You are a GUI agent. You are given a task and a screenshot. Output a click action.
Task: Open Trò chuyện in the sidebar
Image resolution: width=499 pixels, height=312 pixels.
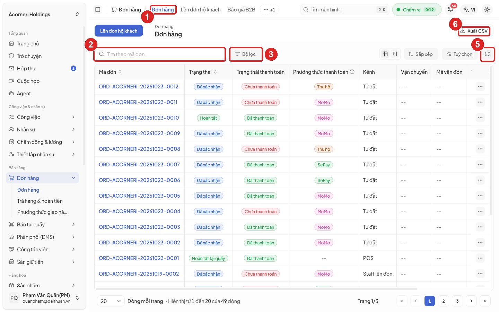[x=43, y=56]
